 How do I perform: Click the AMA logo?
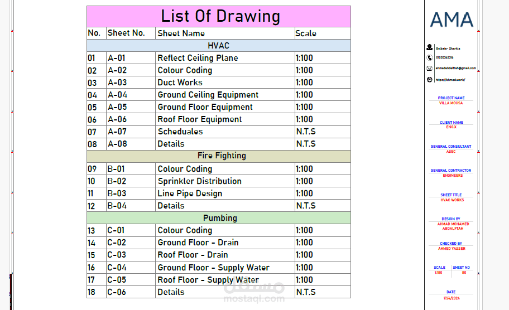coord(452,20)
